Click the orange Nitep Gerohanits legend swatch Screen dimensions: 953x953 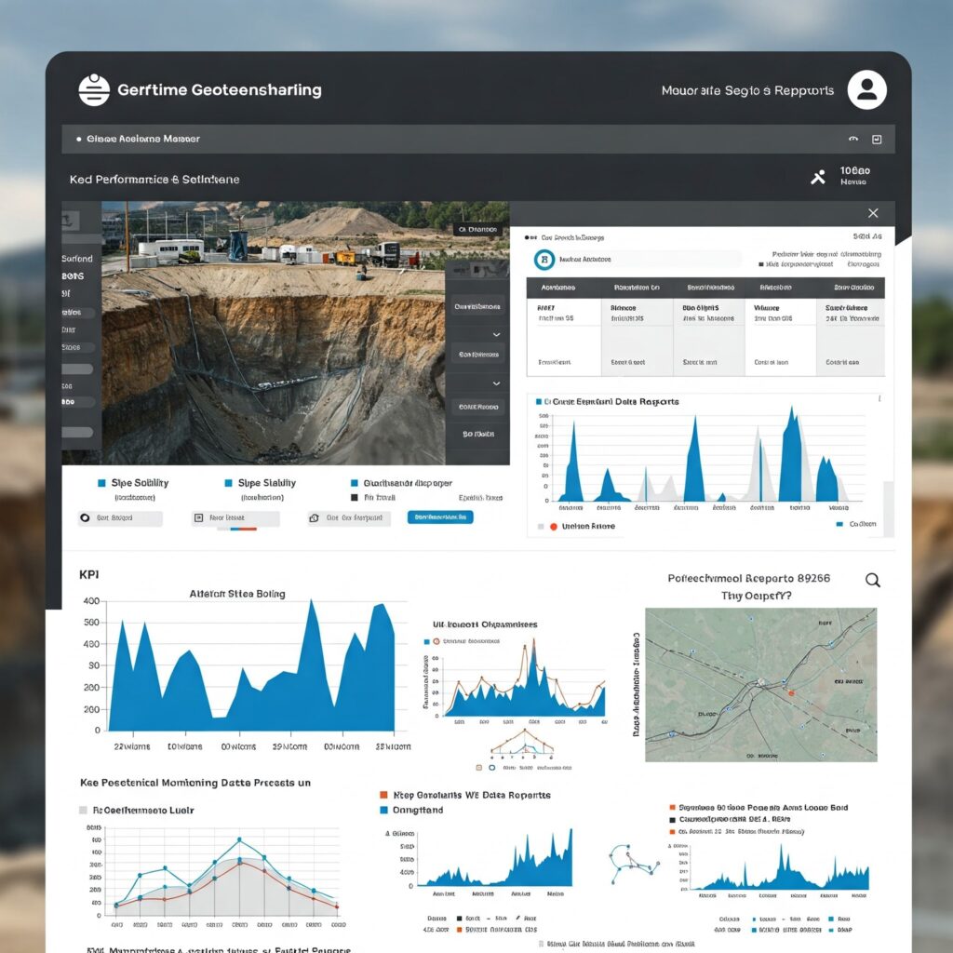coord(383,796)
